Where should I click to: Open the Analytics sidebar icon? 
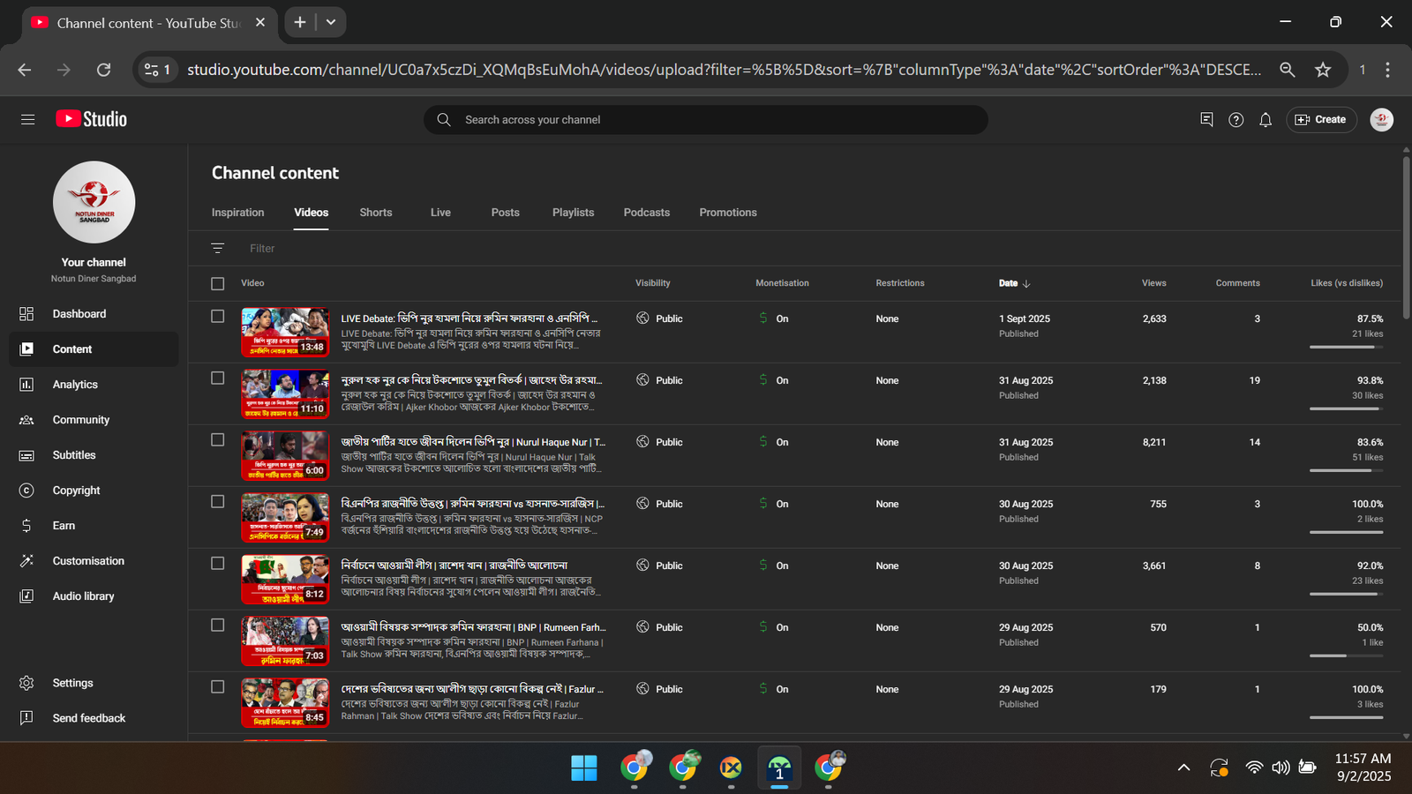tap(26, 385)
